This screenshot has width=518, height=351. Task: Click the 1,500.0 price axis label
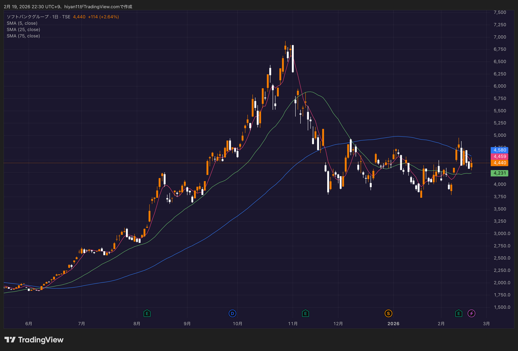pyautogui.click(x=502, y=307)
